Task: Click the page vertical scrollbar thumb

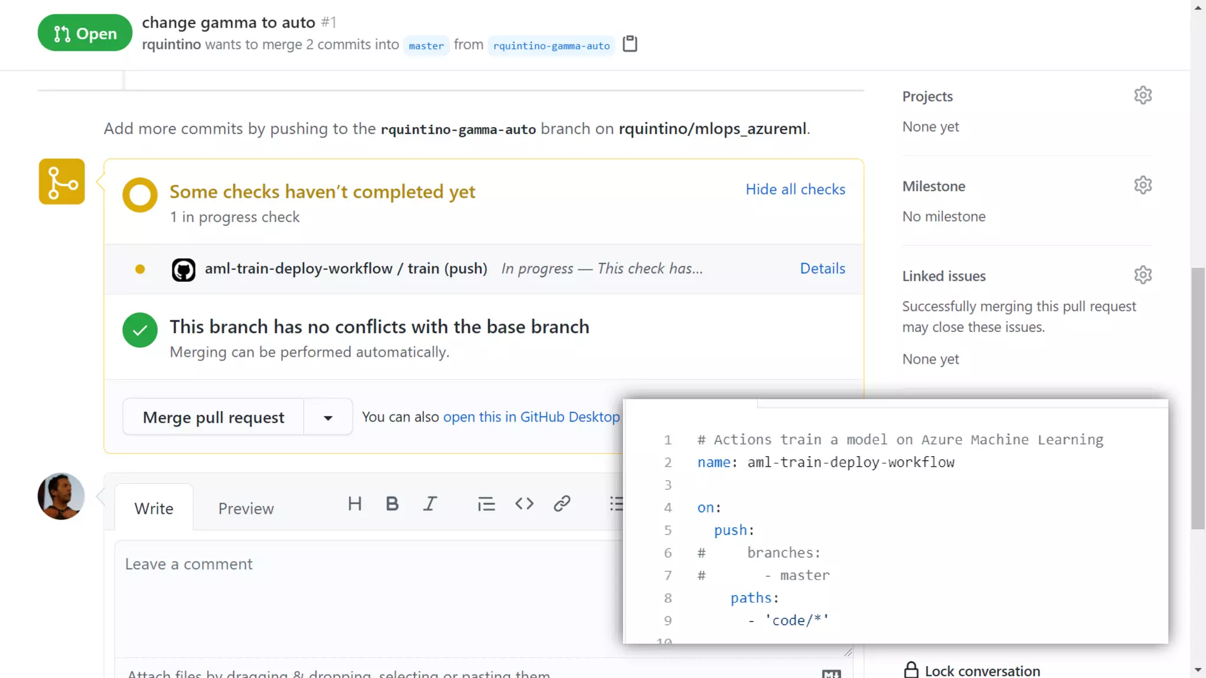Action: point(1197,398)
